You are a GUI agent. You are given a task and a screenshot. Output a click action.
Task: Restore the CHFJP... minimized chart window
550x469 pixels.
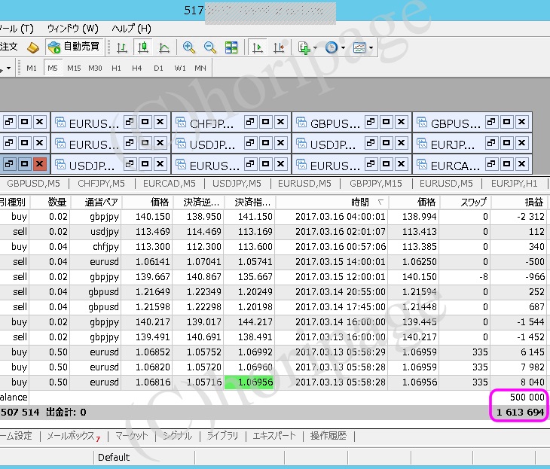(250, 122)
